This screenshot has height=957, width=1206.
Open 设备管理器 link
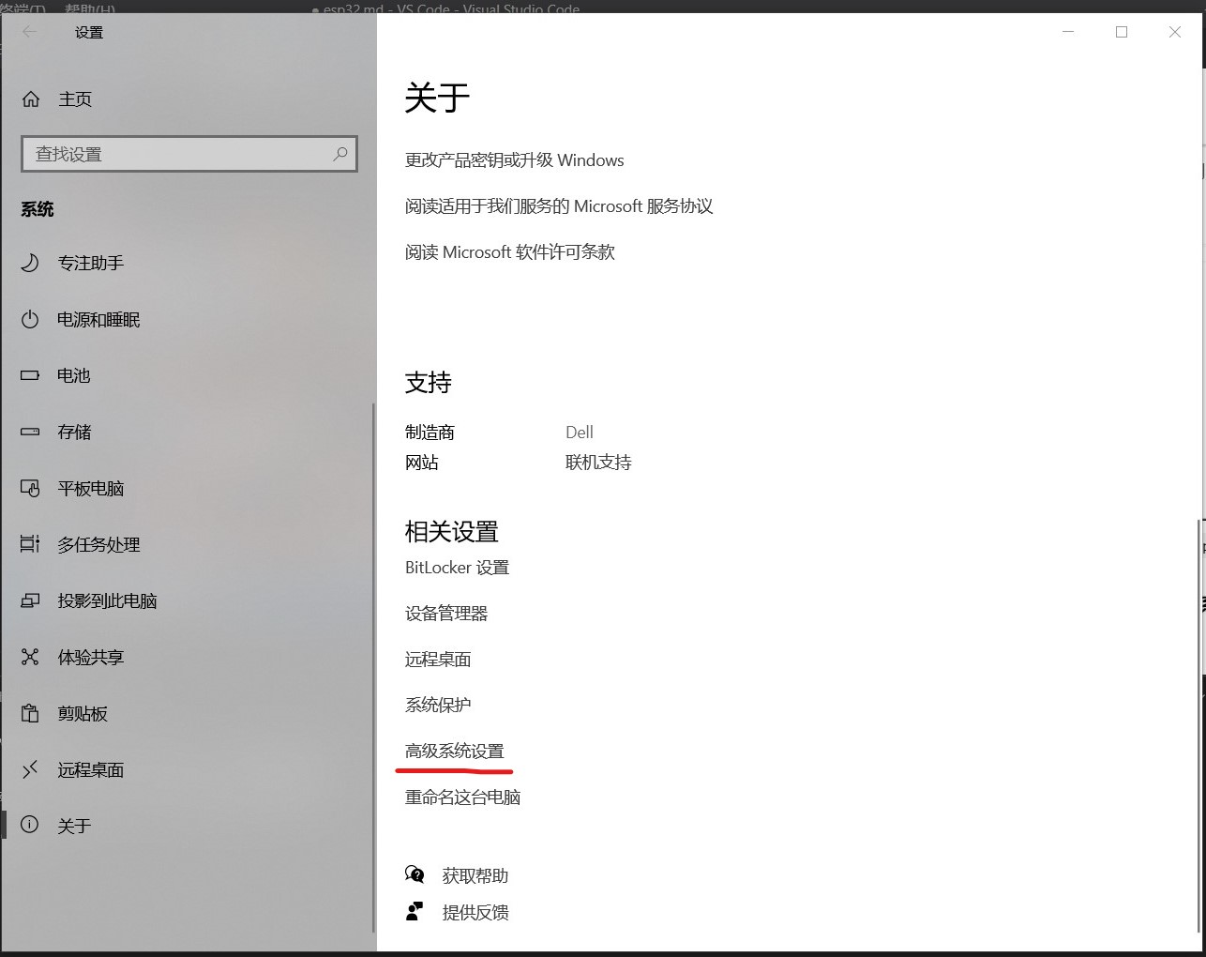point(446,614)
